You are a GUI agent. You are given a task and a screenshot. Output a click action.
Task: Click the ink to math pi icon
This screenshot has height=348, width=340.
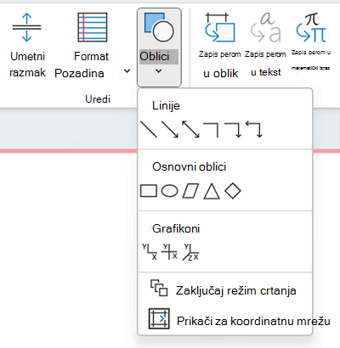(x=311, y=27)
